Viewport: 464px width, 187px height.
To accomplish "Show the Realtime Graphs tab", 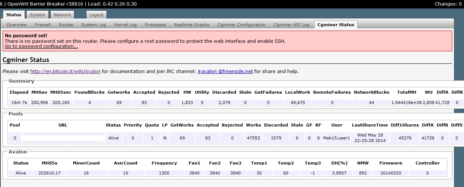I will pyautogui.click(x=192, y=25).
